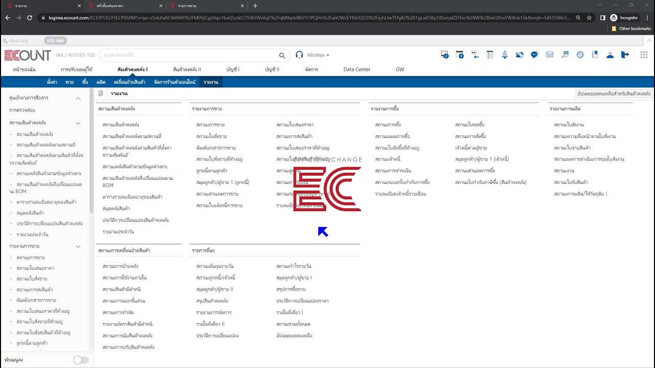
Task: Open การตรวจสอบ in left sidebar
Action: coord(22,110)
